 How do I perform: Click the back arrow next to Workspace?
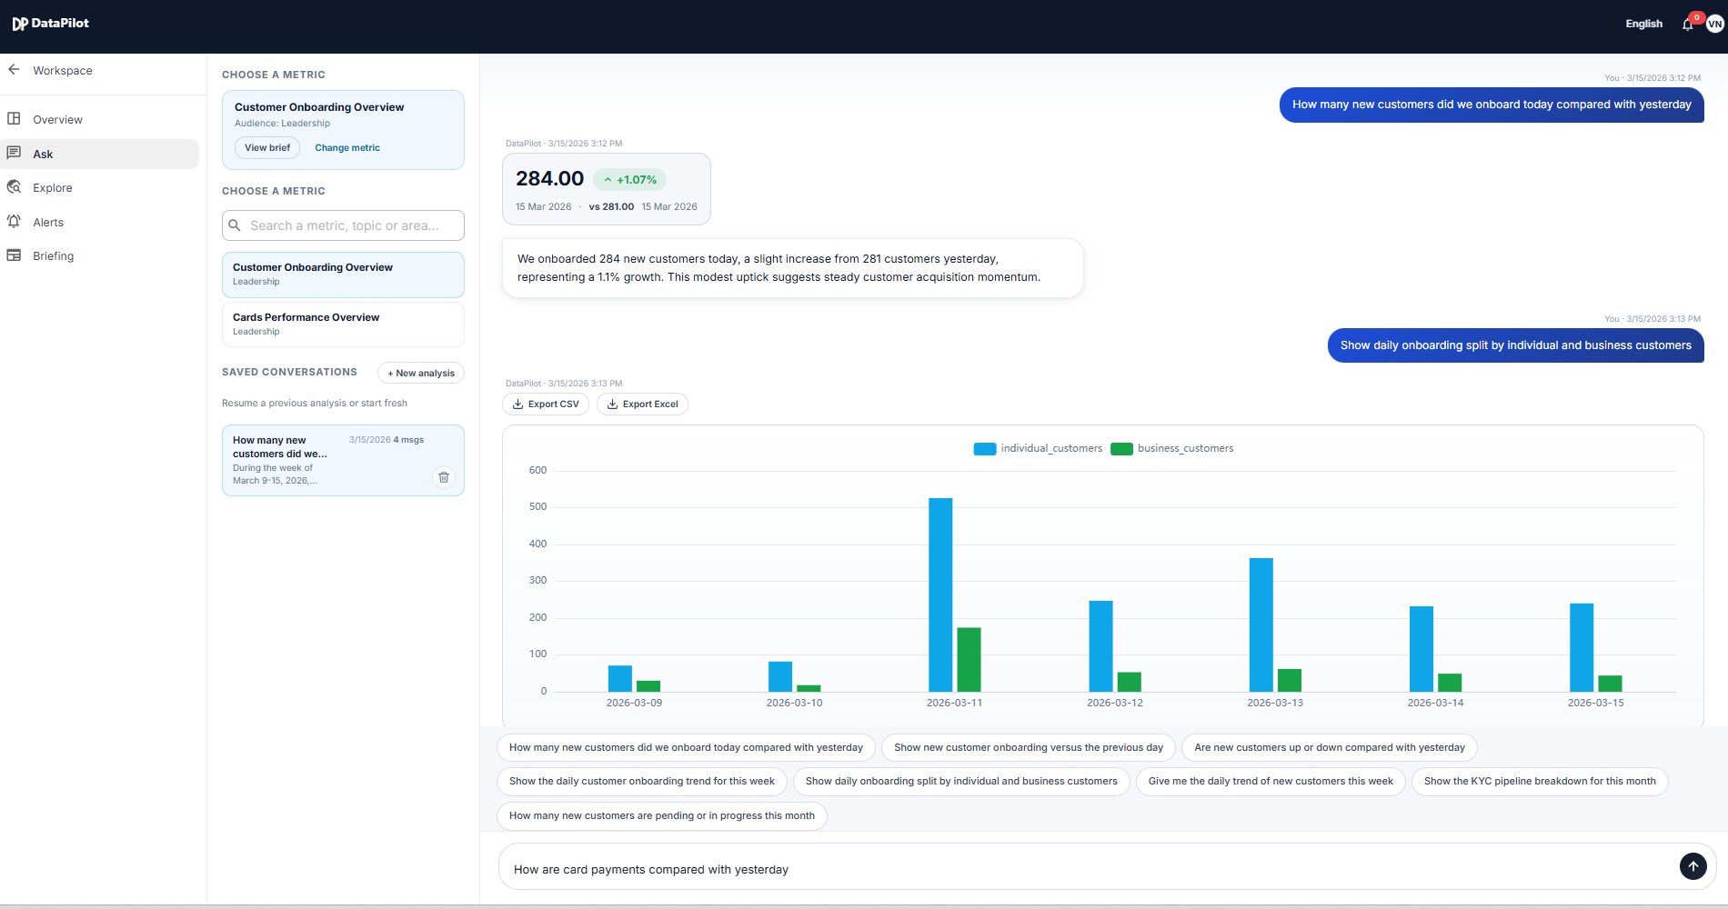(13, 70)
